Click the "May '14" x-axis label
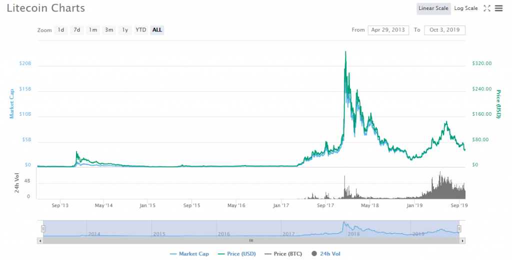This screenshot has height=260, width=512. pyautogui.click(x=103, y=206)
